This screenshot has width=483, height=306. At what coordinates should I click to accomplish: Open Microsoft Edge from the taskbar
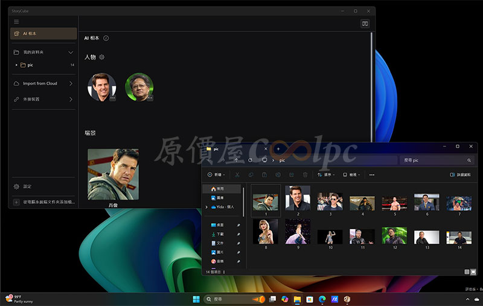pos(322,299)
